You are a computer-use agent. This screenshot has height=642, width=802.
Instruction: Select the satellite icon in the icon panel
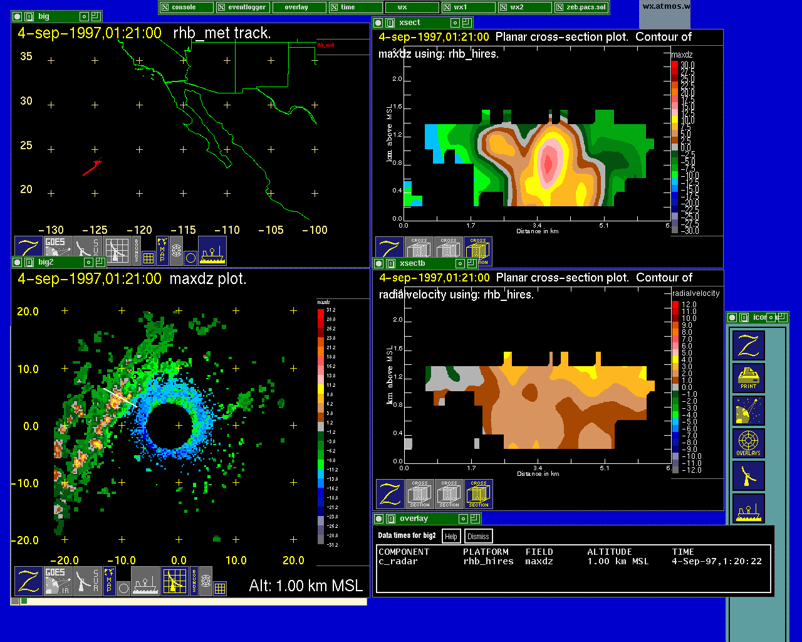[748, 411]
